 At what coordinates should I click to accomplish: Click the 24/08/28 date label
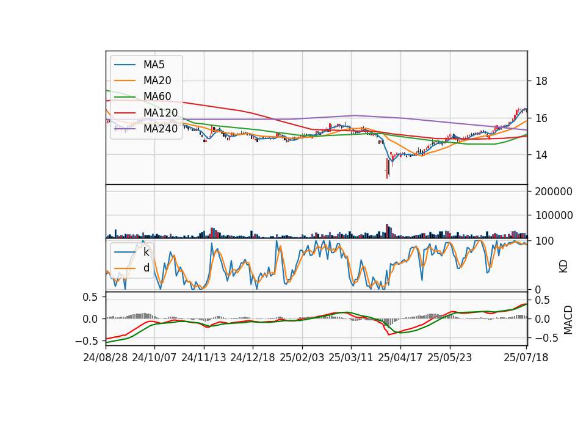point(106,358)
